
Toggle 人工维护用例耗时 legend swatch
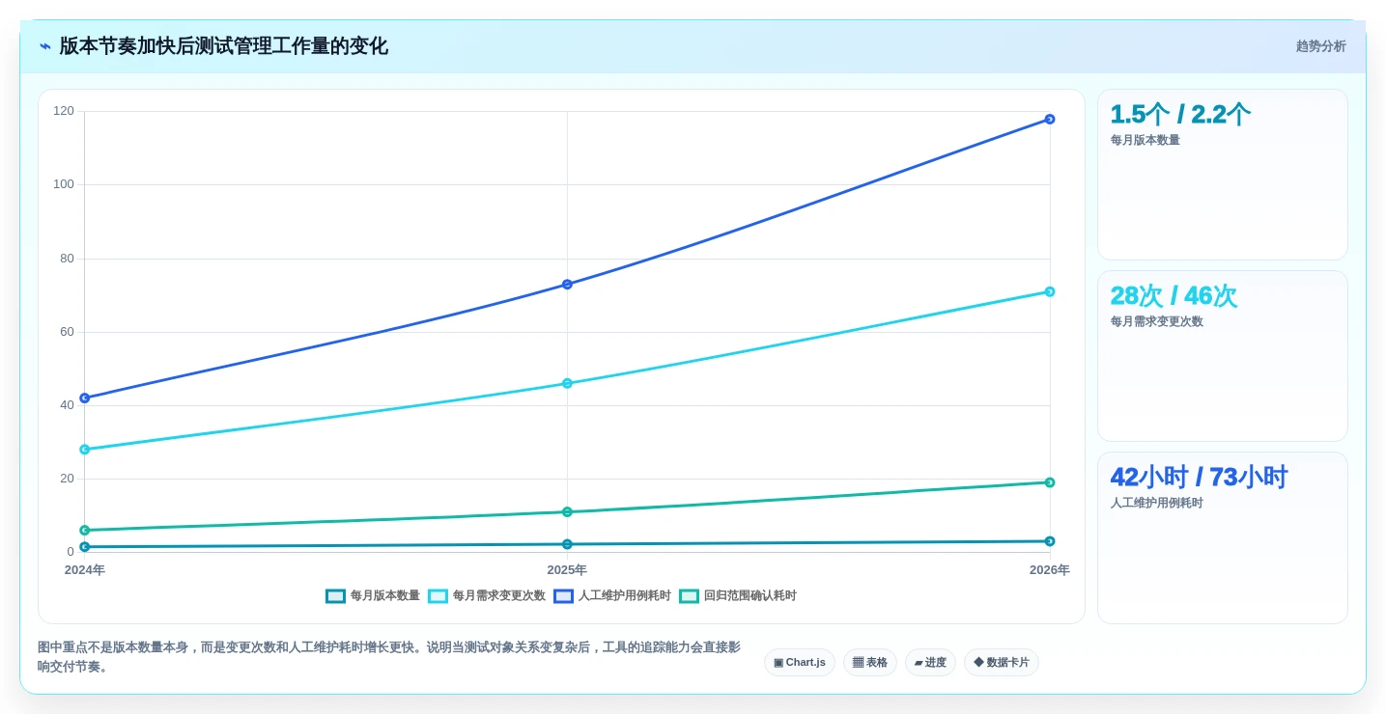click(x=563, y=596)
